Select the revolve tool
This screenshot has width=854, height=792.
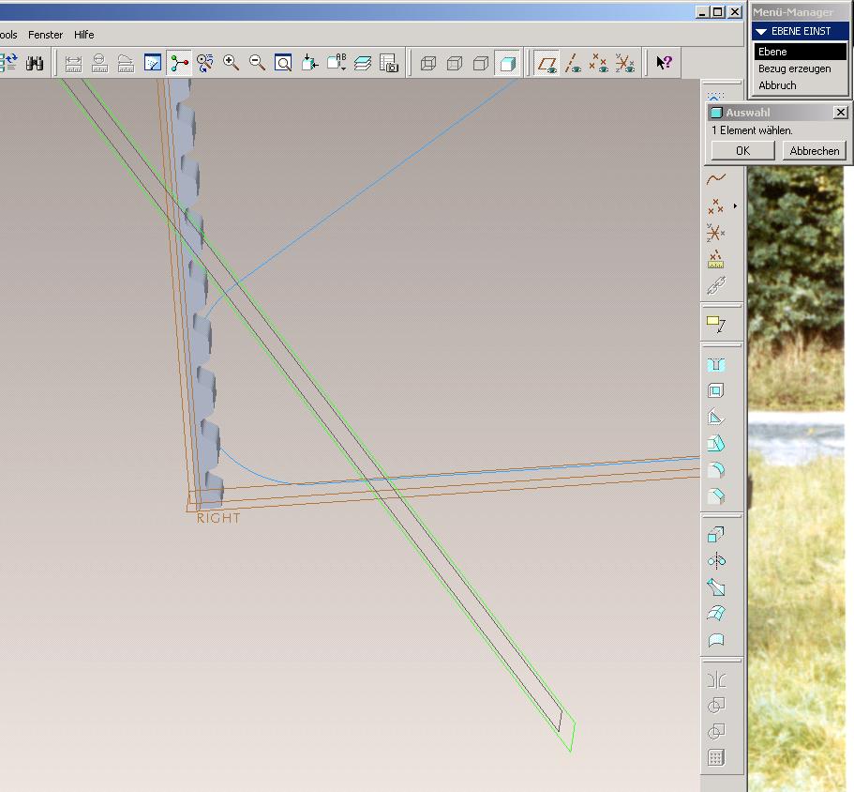[715, 561]
